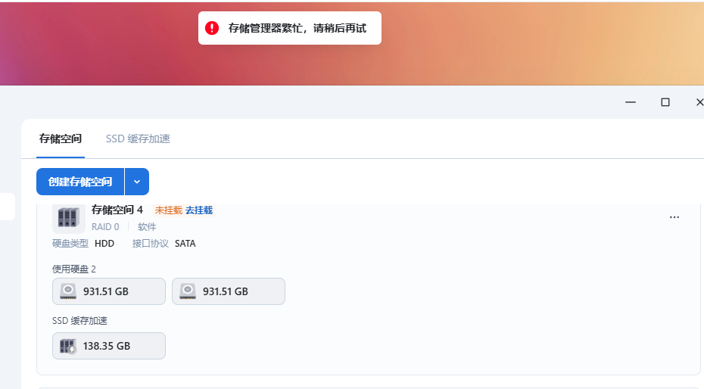The width and height of the screenshot is (704, 389).
Task: Expand the arrow beside 创建存储空间
Action: click(x=137, y=182)
